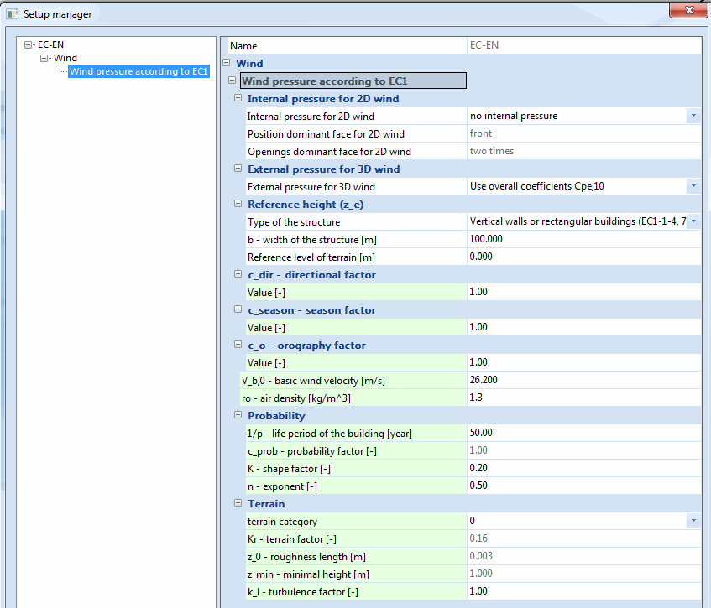This screenshot has width=711, height=608.
Task: Open terrain category dropdown
Action: (x=693, y=522)
